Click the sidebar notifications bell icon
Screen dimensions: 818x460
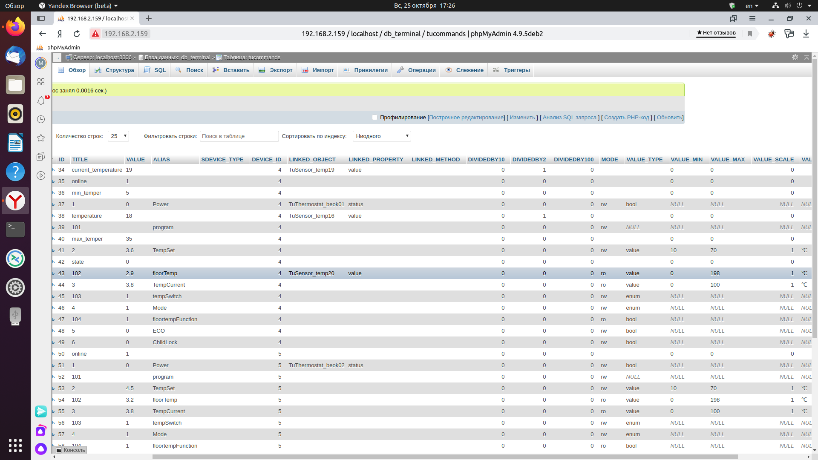tap(41, 101)
